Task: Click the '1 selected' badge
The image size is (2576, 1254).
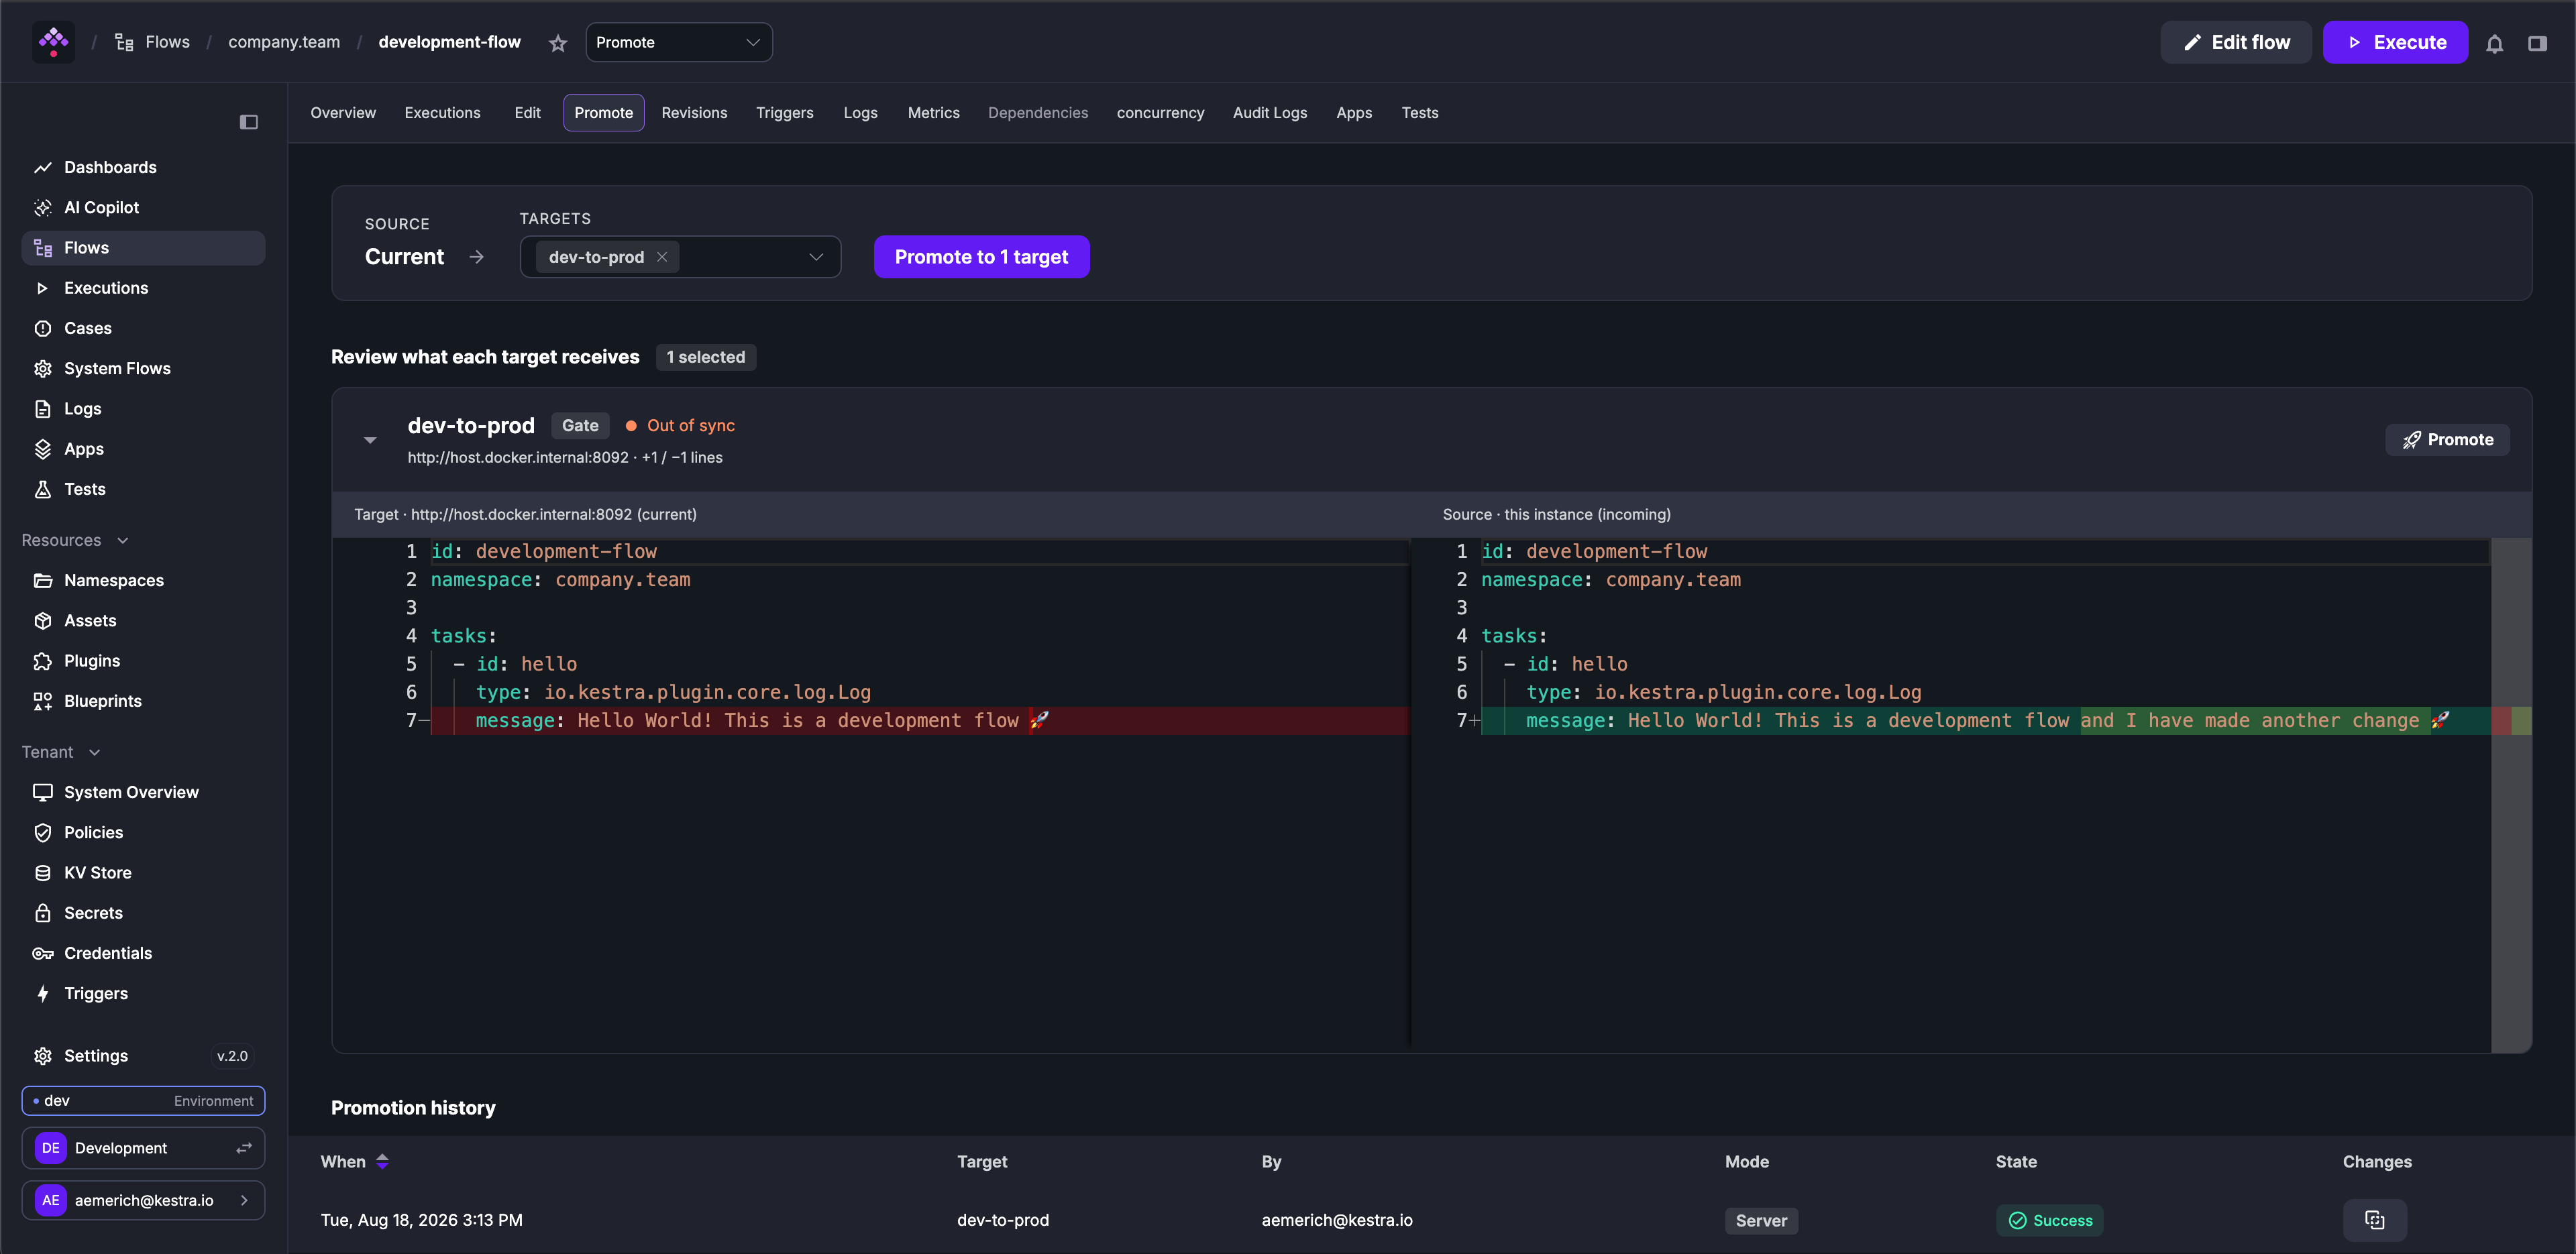Action: coord(705,357)
